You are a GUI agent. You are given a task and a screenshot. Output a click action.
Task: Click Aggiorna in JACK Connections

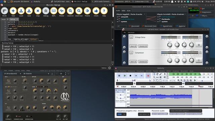[181, 26]
